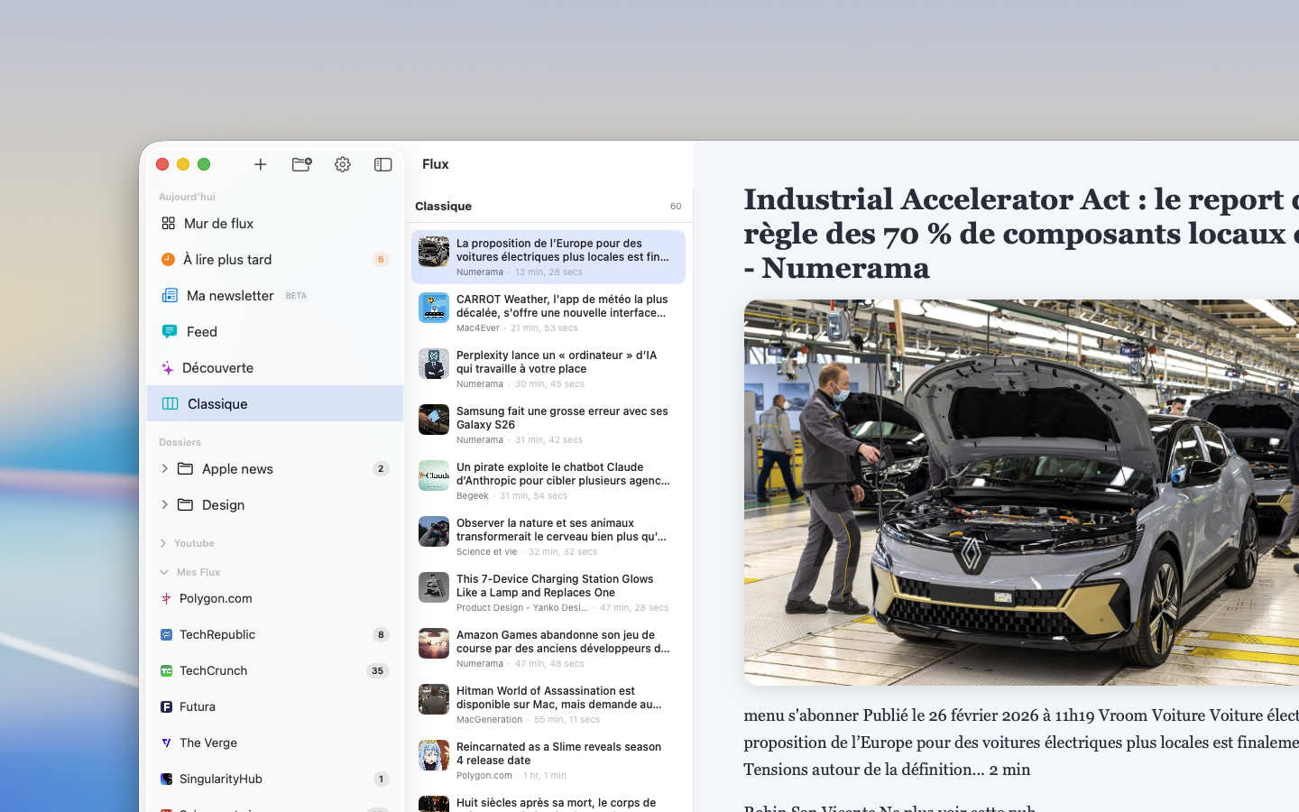The width and height of the screenshot is (1299, 812).
Task: Click the unread count badge on TechCrunch
Action: (x=379, y=670)
